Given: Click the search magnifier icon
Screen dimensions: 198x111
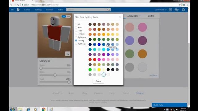Looking at the screenshot, I should pyautogui.click(x=109, y=10).
